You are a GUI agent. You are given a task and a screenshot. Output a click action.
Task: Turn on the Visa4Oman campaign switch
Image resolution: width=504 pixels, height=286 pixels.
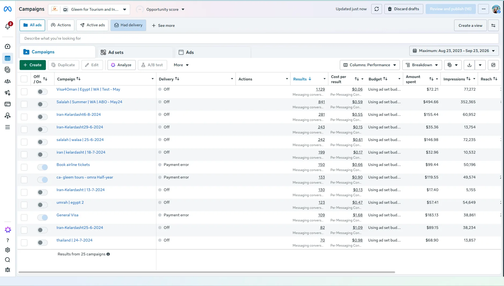[42, 92]
